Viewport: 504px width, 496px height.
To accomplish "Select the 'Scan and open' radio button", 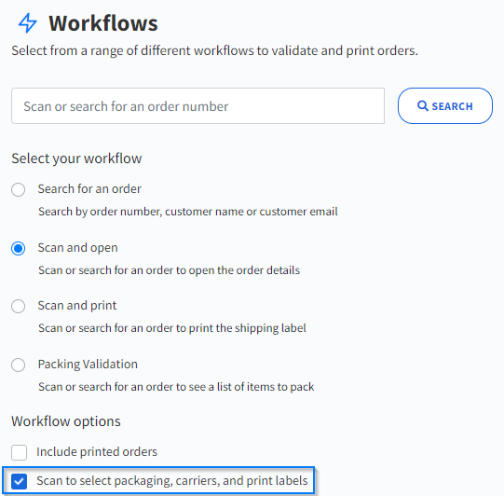I will tap(18, 248).
